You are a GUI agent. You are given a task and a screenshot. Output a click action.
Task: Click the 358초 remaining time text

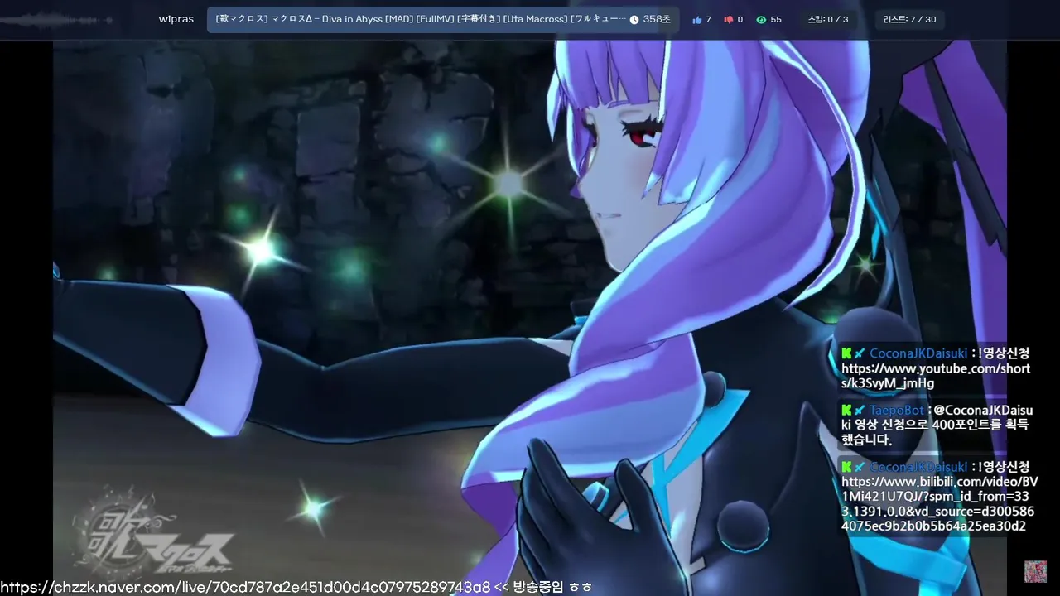pos(657,19)
